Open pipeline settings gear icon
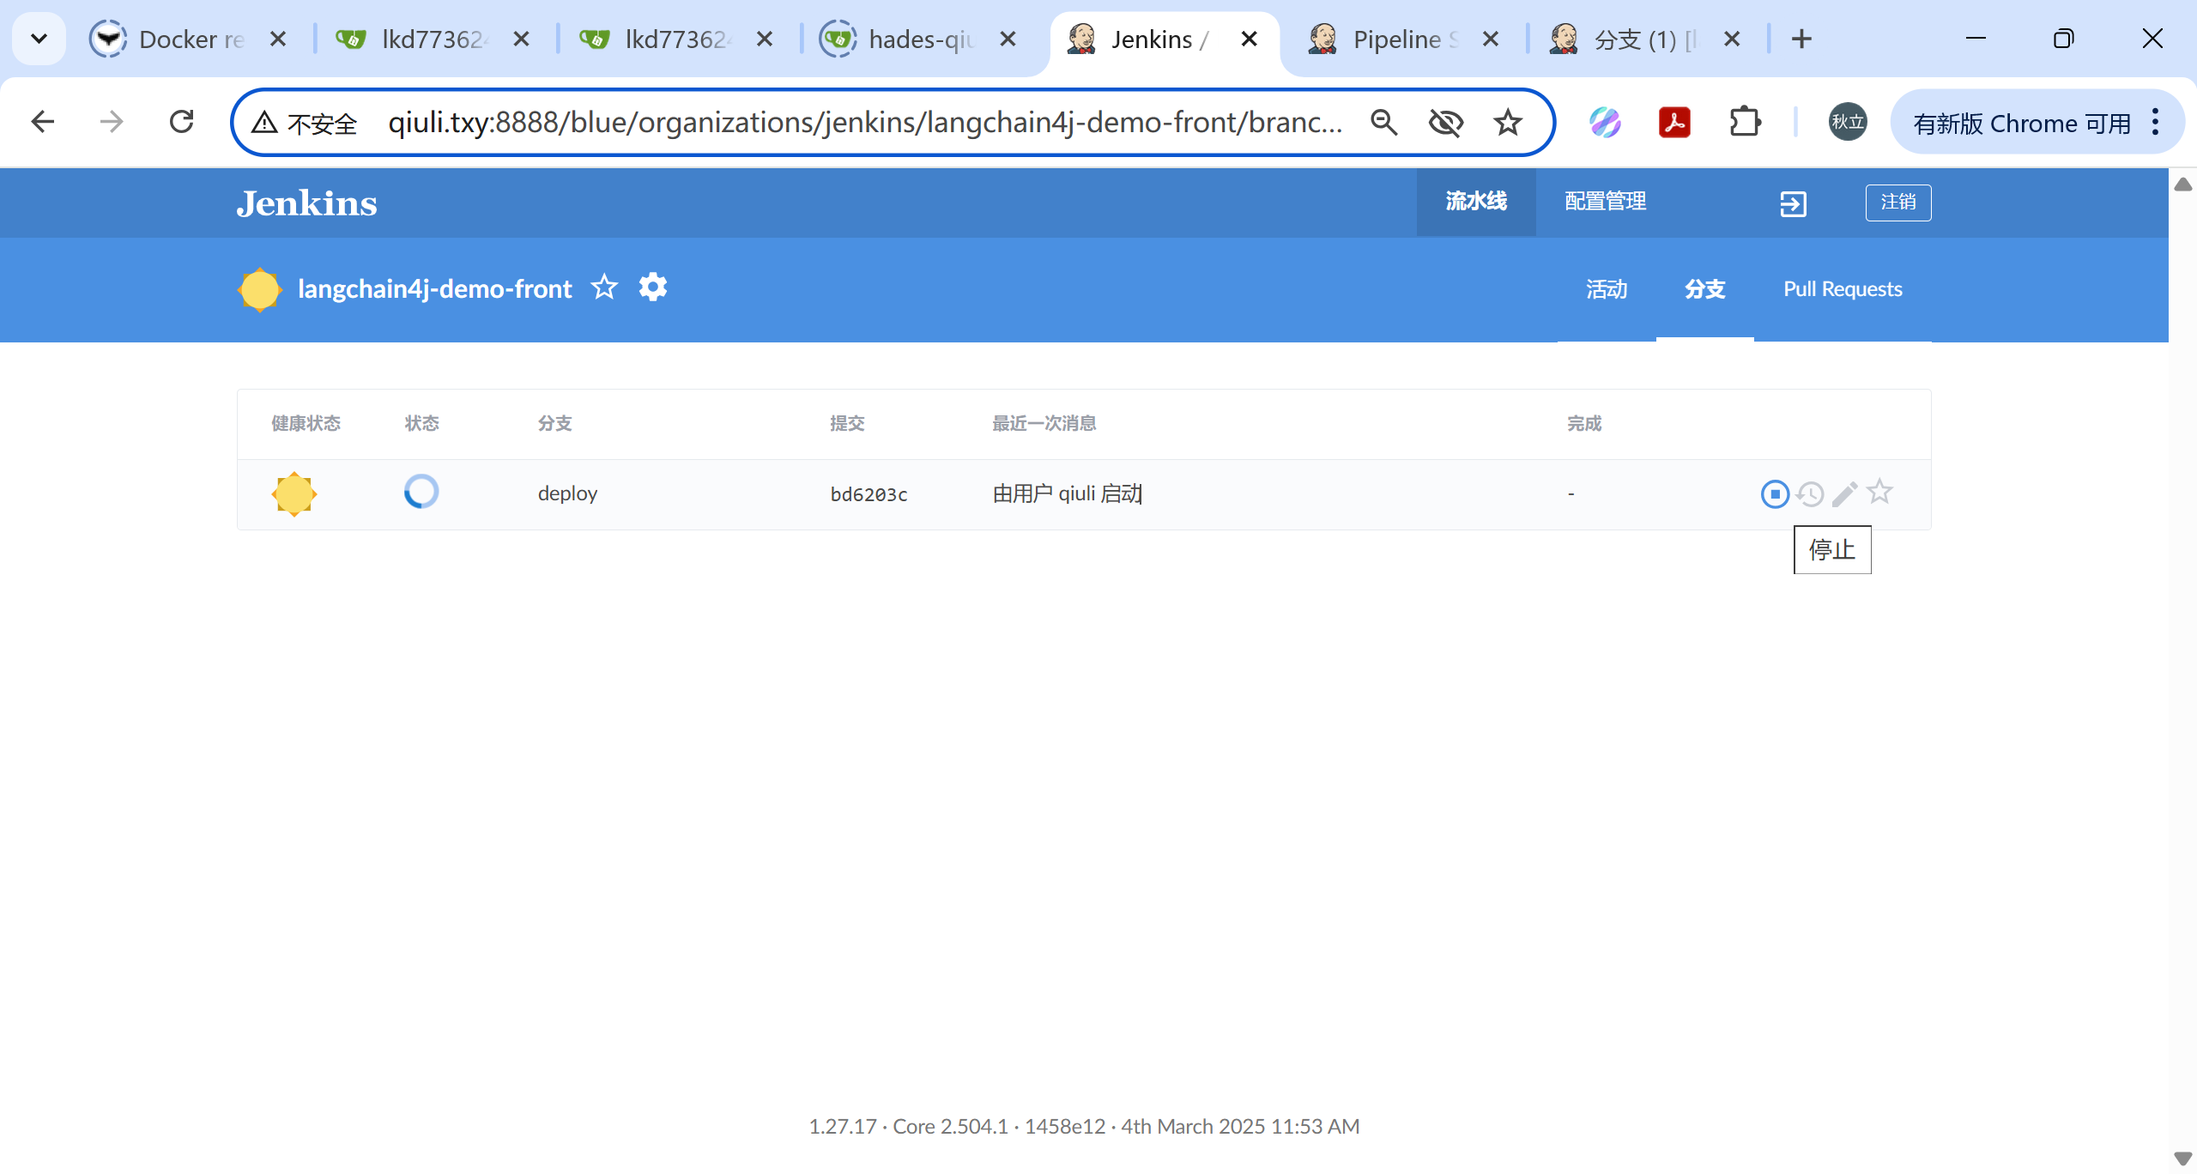 coord(653,287)
